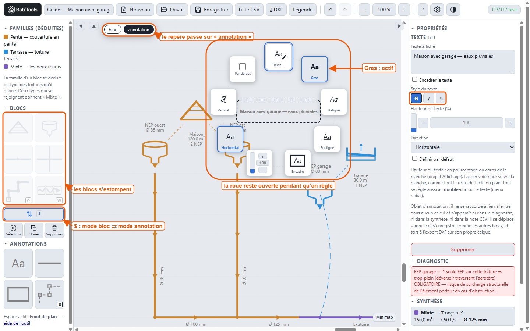
Task: Open Texte… edit option in radial menu
Action: click(x=279, y=57)
